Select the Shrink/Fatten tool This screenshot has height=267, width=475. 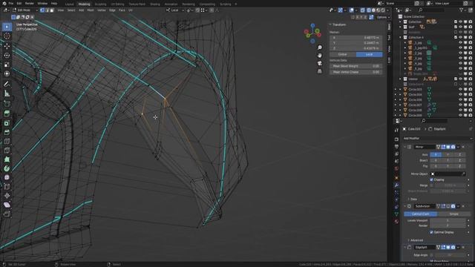[x=7, y=196]
